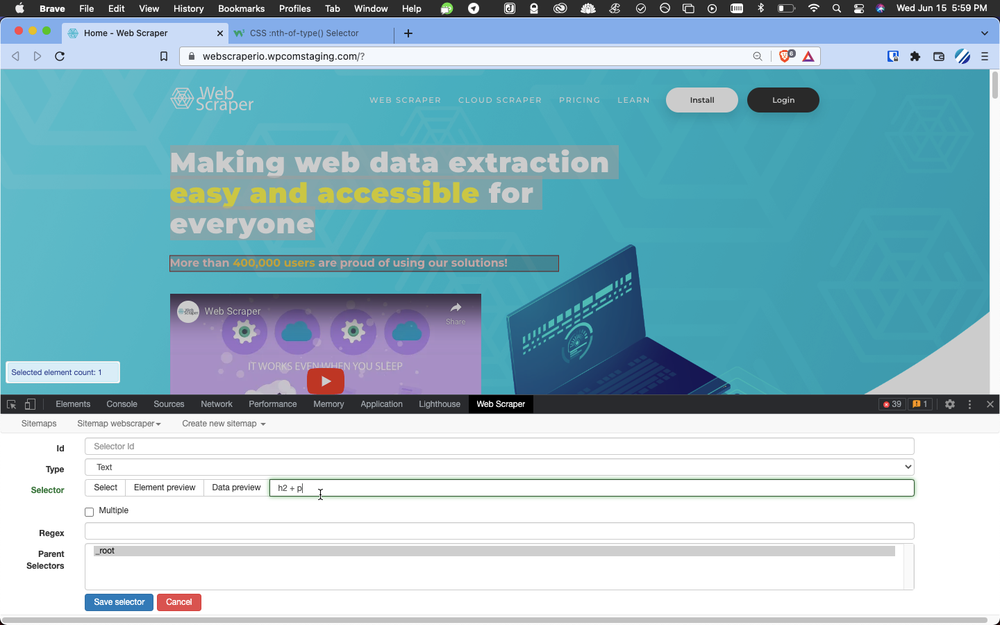The width and height of the screenshot is (1000, 625).
Task: Open the browser extensions puzzle icon
Action: click(915, 56)
